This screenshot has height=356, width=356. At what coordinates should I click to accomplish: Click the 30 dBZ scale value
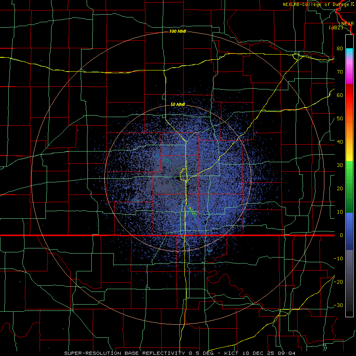click(340, 165)
